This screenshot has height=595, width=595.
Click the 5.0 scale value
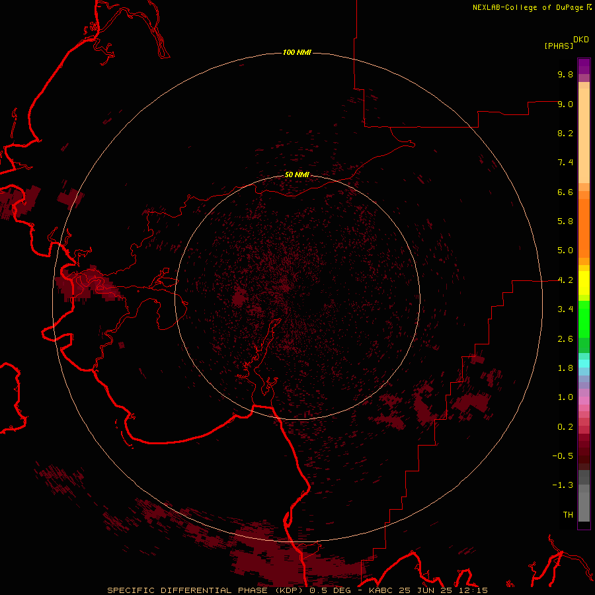click(565, 251)
